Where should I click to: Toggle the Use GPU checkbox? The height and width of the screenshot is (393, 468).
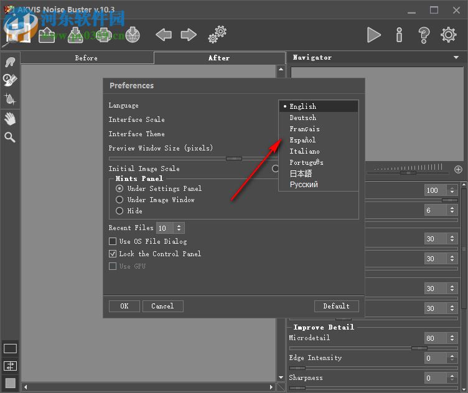coord(113,266)
